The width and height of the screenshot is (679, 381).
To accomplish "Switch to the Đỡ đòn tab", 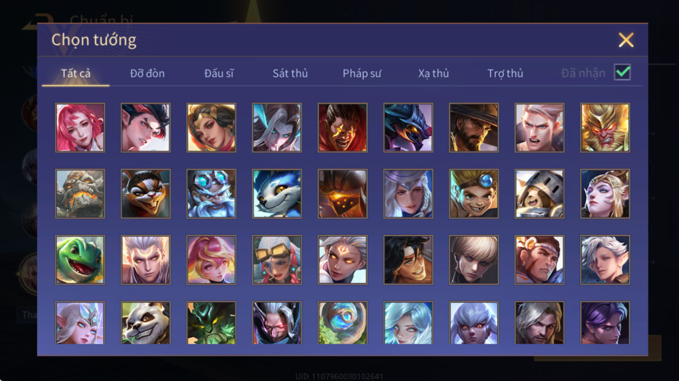I will click(x=147, y=73).
